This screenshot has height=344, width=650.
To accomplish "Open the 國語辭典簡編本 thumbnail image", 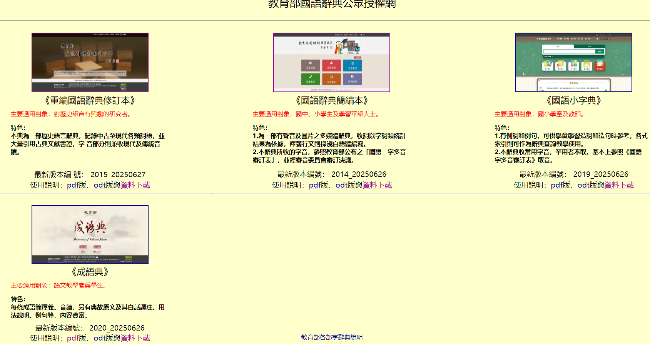I will click(x=332, y=62).
